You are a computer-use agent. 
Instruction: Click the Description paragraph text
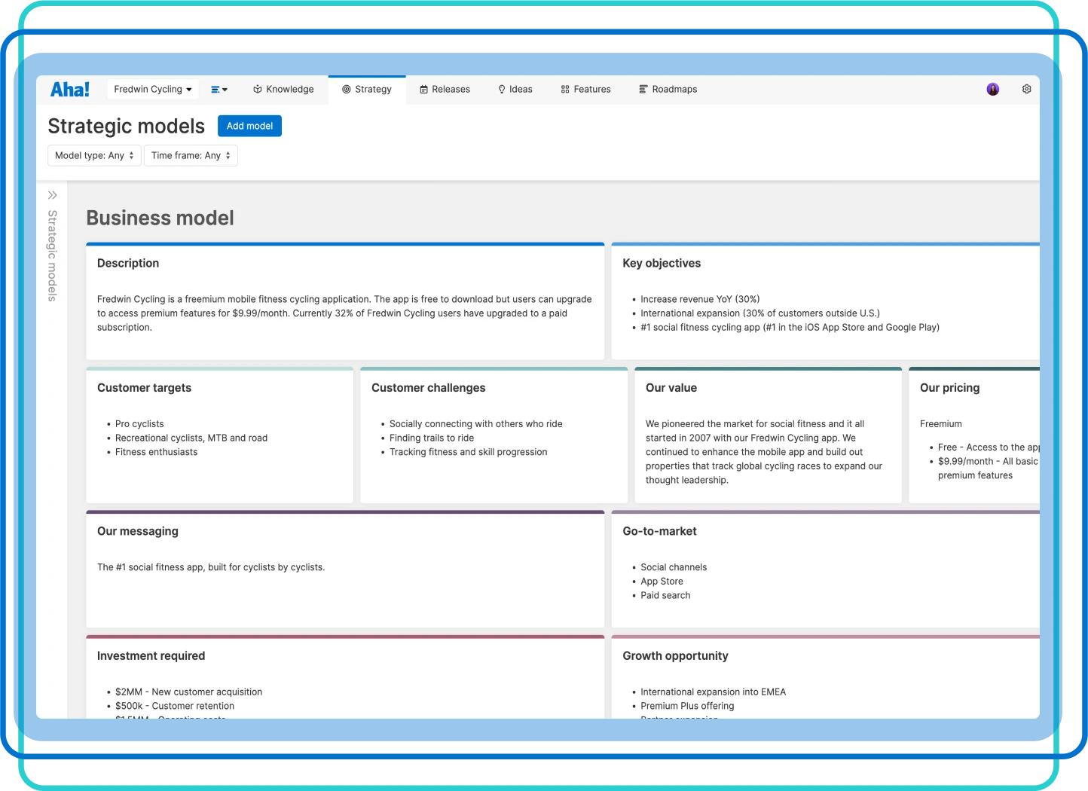coord(344,313)
